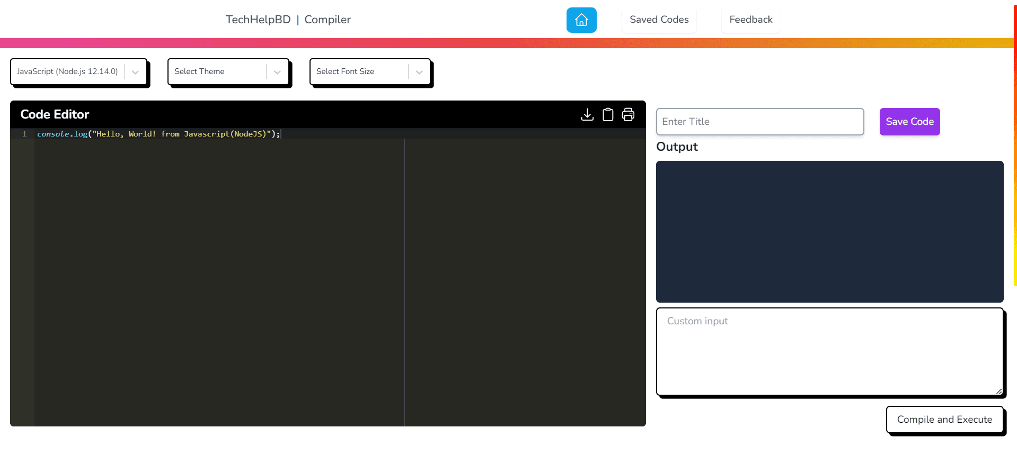Expand the JavaScript language dropdown arrow
This screenshot has height=455, width=1017.
(x=135, y=72)
